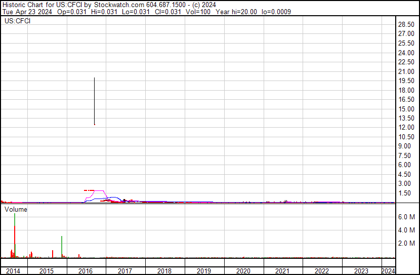
Task: Select the 2024 year marker
Action: pos(388,271)
